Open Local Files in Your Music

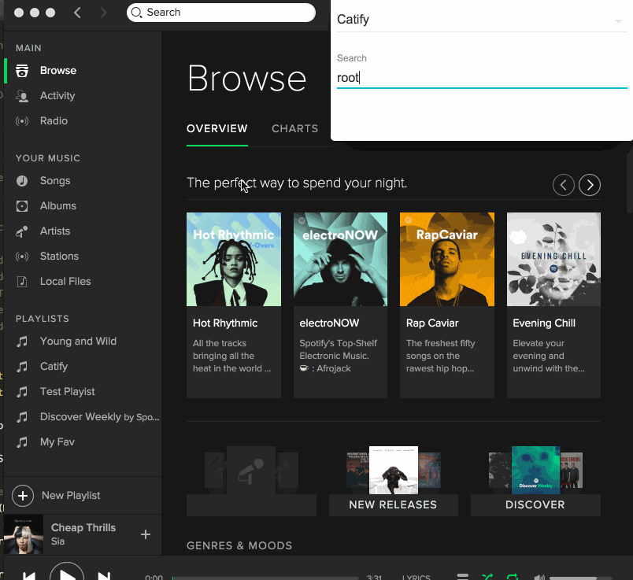point(65,281)
